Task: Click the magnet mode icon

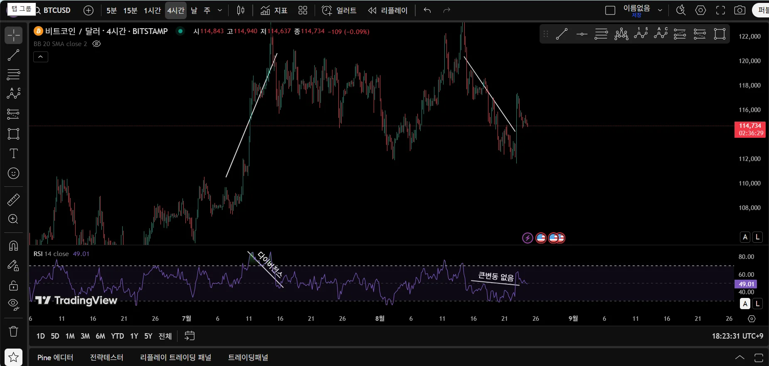Action: [13, 246]
